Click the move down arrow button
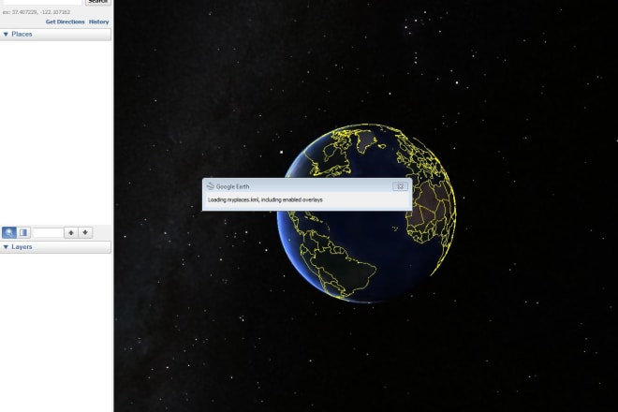This screenshot has height=412, width=618. click(x=85, y=232)
